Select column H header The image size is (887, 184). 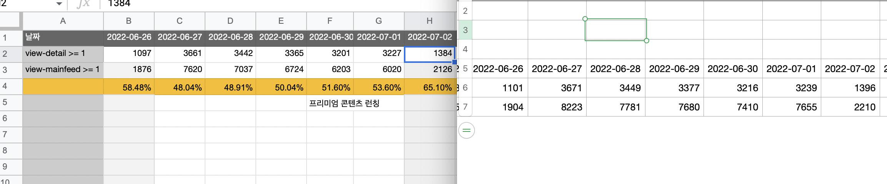pos(430,21)
